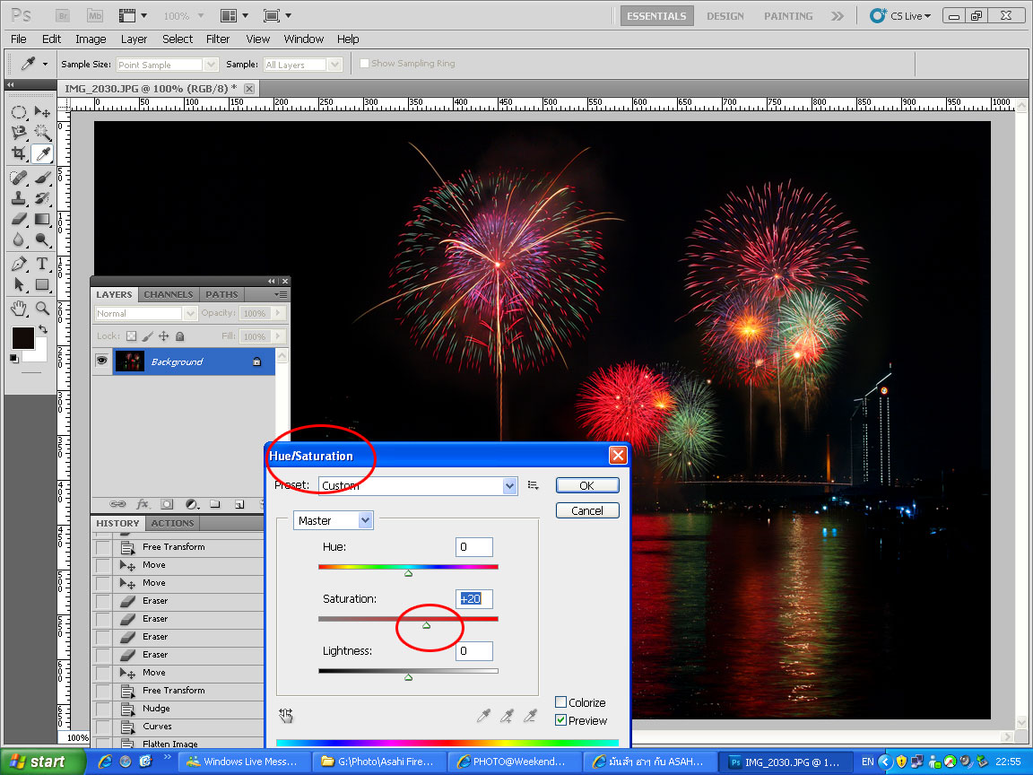Image resolution: width=1033 pixels, height=775 pixels.
Task: Uncheck the Preview checkbox
Action: [x=561, y=720]
